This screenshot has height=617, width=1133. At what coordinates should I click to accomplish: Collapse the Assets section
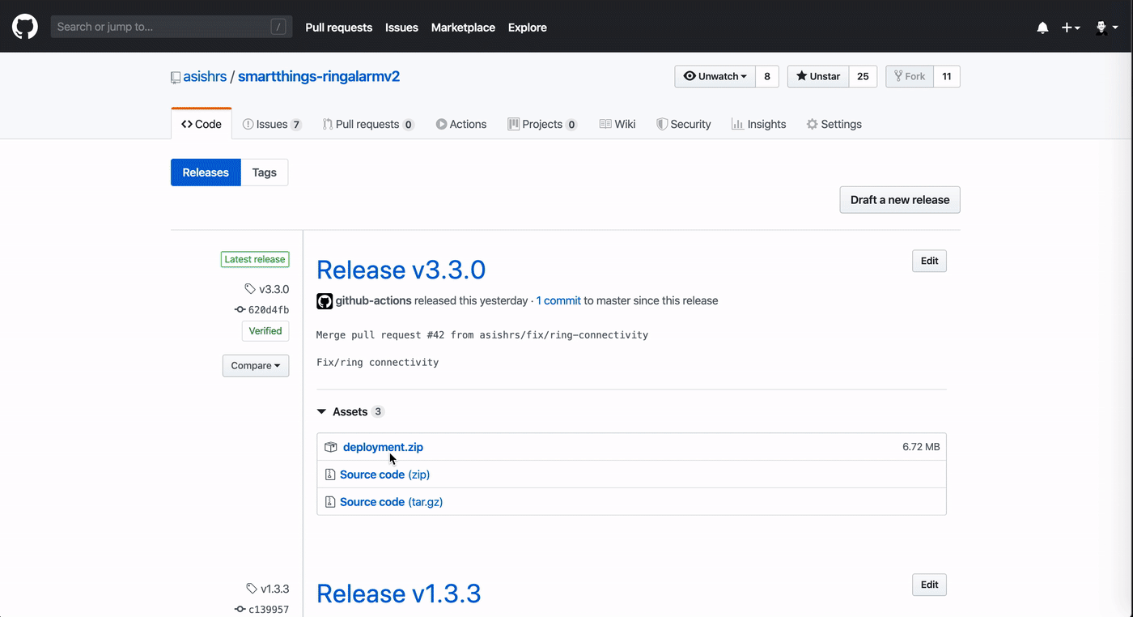350,411
